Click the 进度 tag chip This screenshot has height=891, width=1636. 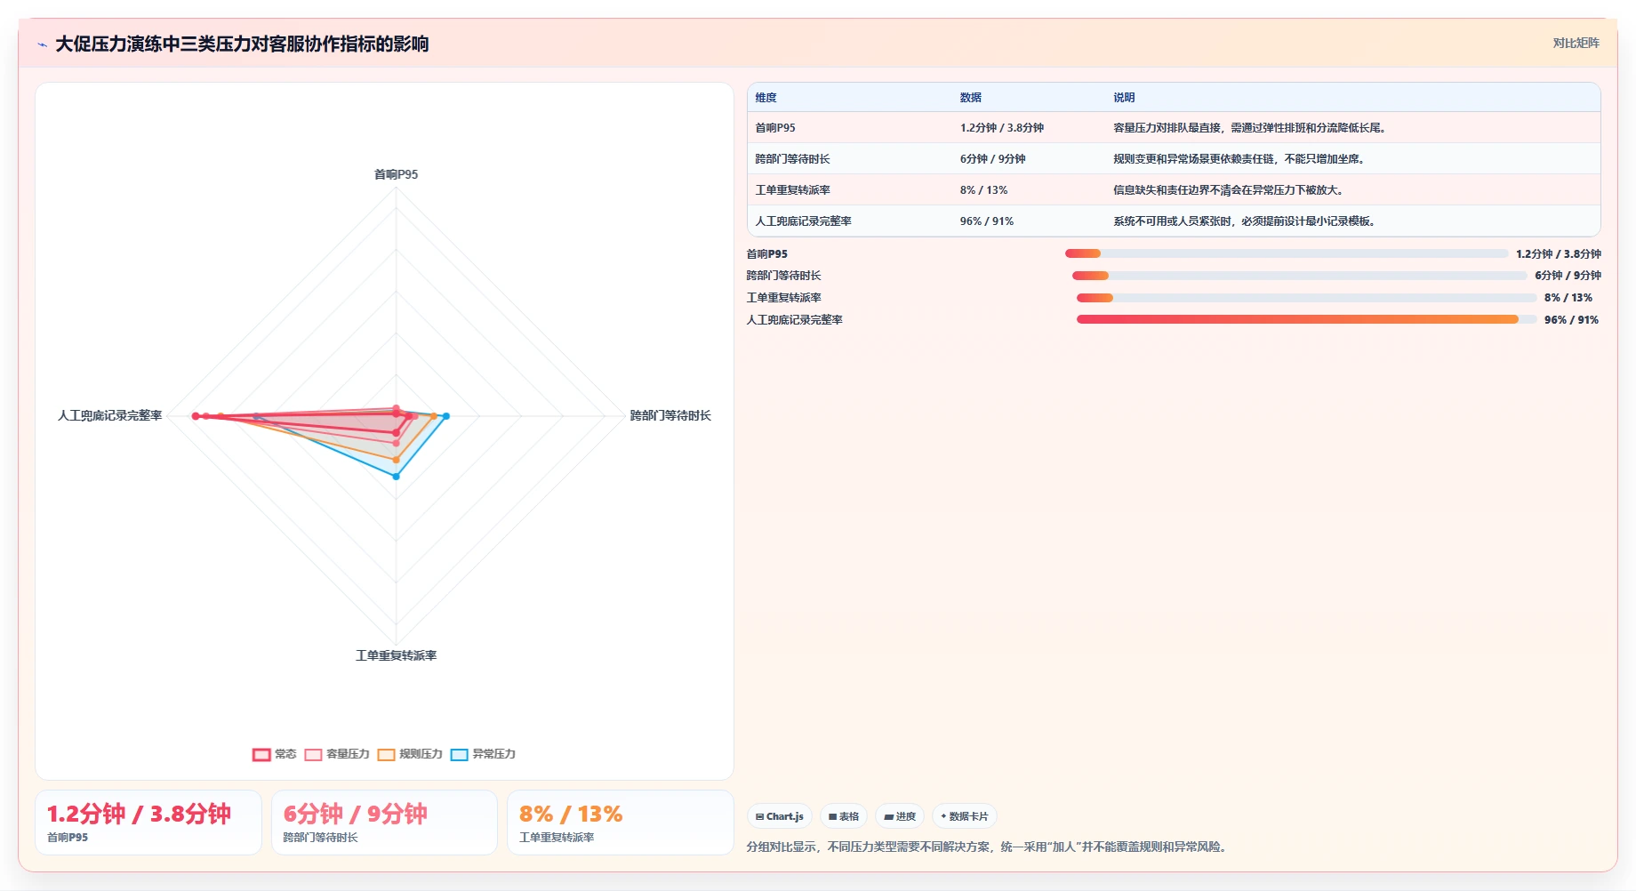point(900,816)
